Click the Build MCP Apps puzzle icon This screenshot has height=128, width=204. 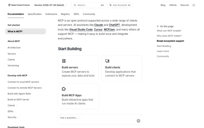pyautogui.click(x=63, y=89)
